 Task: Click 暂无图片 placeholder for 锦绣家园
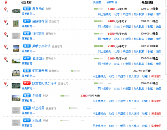[16, 36]
